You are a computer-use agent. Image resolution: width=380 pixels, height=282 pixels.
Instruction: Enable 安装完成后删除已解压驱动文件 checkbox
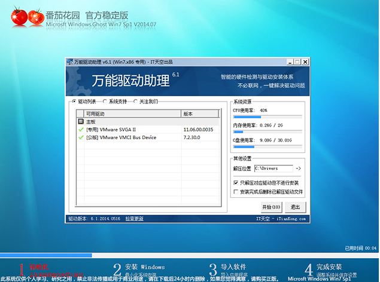tap(236, 192)
